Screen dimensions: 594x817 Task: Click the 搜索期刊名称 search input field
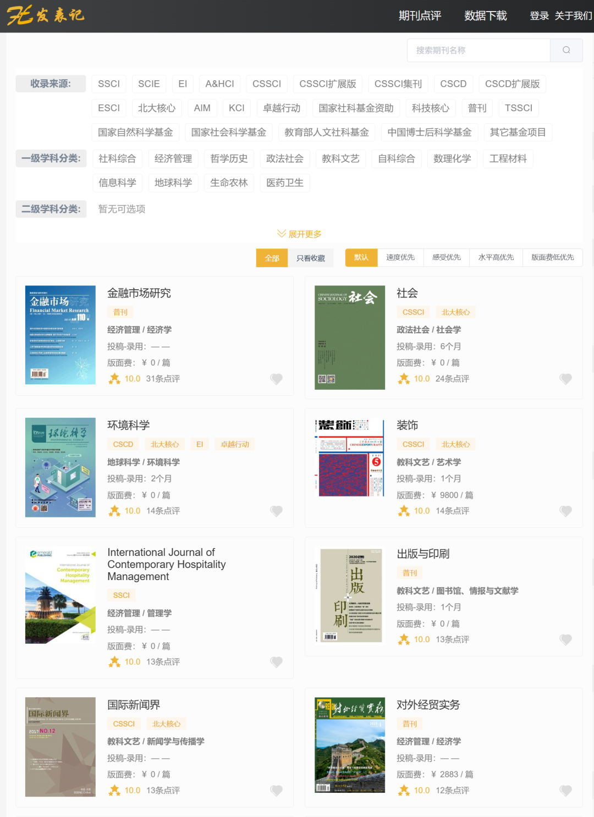pyautogui.click(x=478, y=50)
